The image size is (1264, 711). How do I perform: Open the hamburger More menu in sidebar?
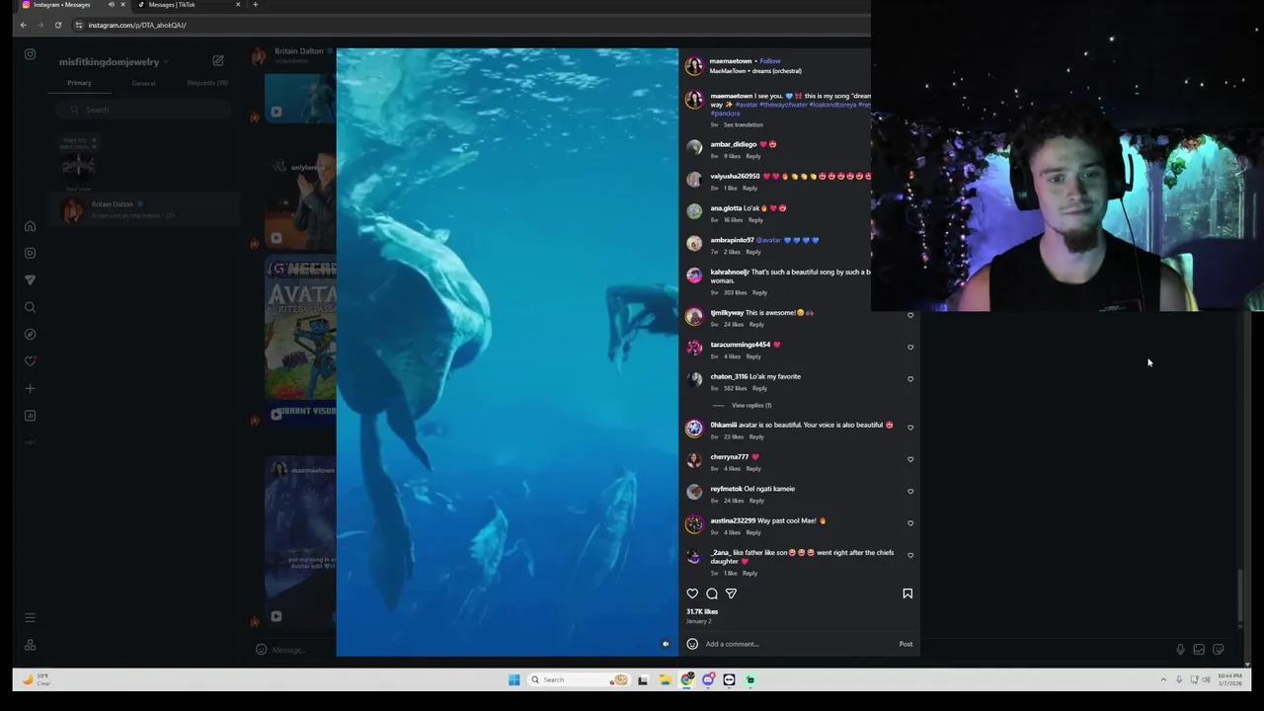pyautogui.click(x=30, y=618)
